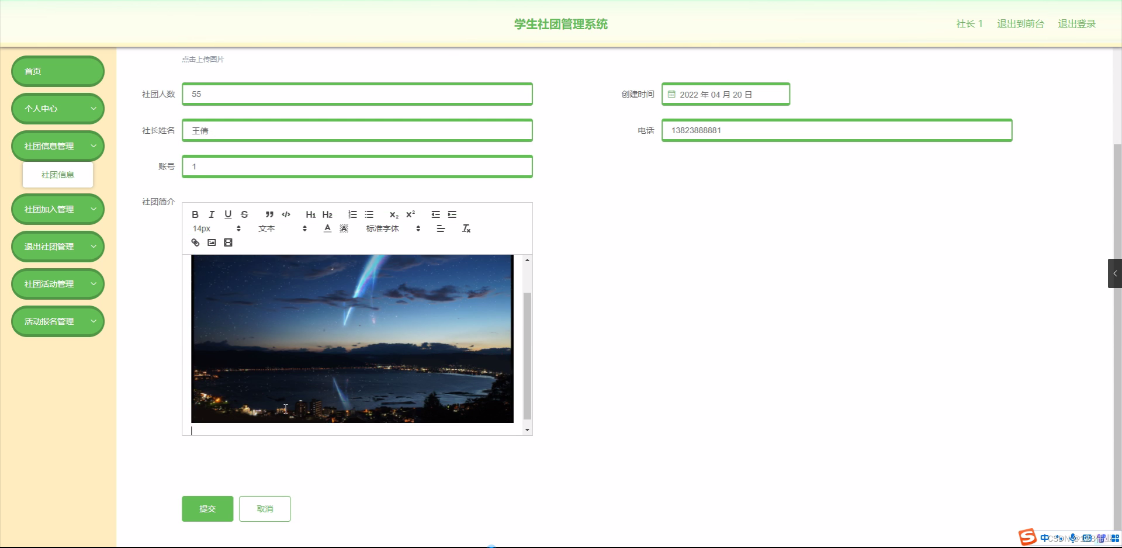Expand the 退出社团管理 sidebar menu
This screenshot has height=548, width=1122.
coord(58,247)
